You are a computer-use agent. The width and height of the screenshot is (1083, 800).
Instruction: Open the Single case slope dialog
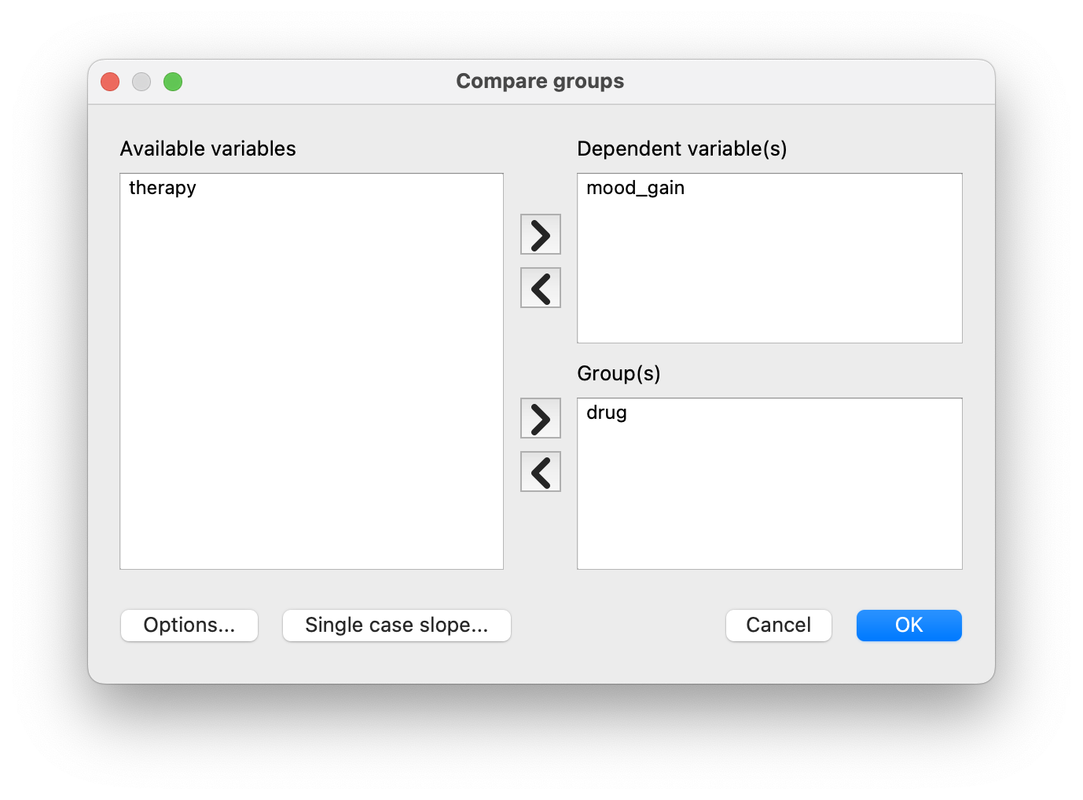coord(396,625)
